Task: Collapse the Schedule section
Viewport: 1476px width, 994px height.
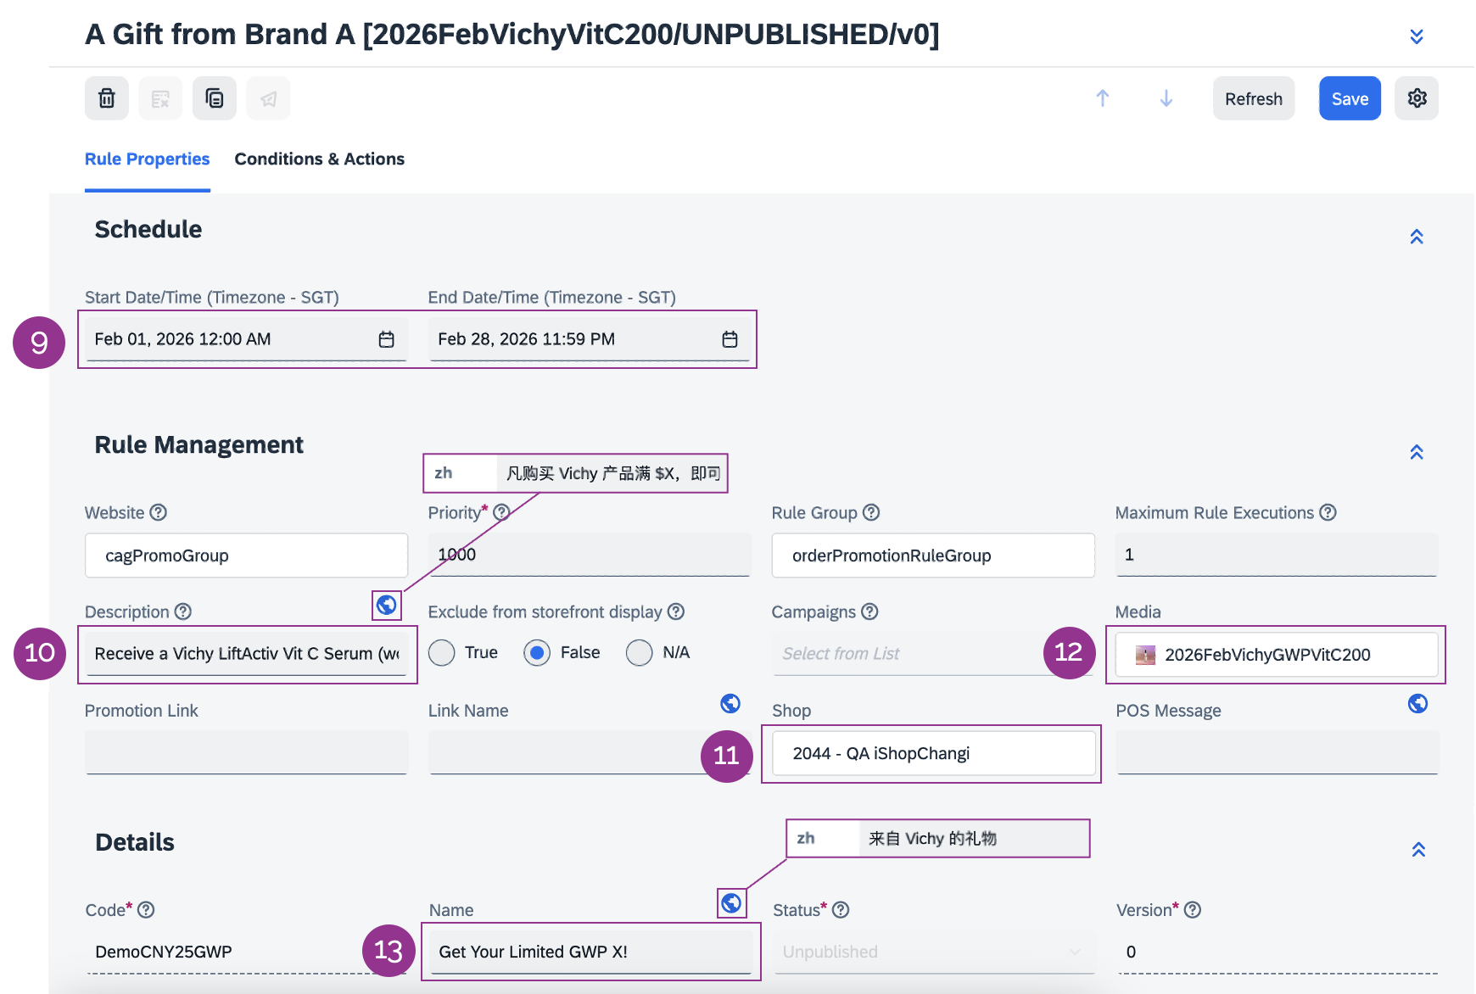Action: tap(1417, 237)
